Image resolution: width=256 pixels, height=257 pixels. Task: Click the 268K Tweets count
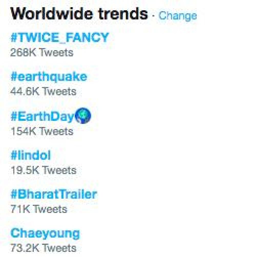tap(42, 52)
